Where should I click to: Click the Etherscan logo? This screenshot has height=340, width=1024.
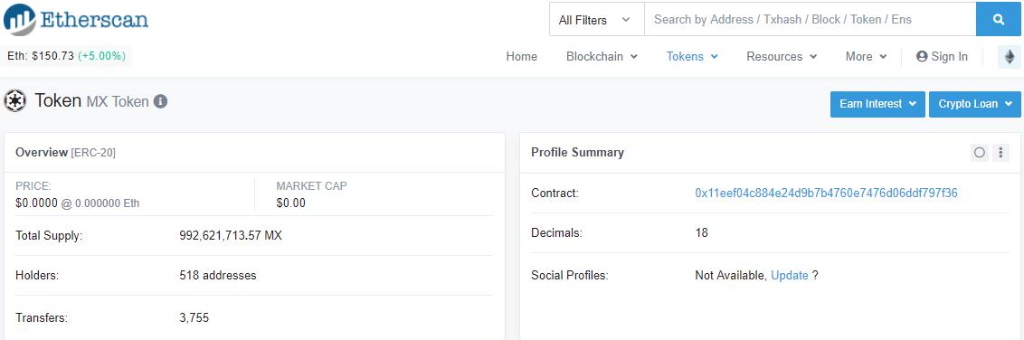click(x=76, y=20)
